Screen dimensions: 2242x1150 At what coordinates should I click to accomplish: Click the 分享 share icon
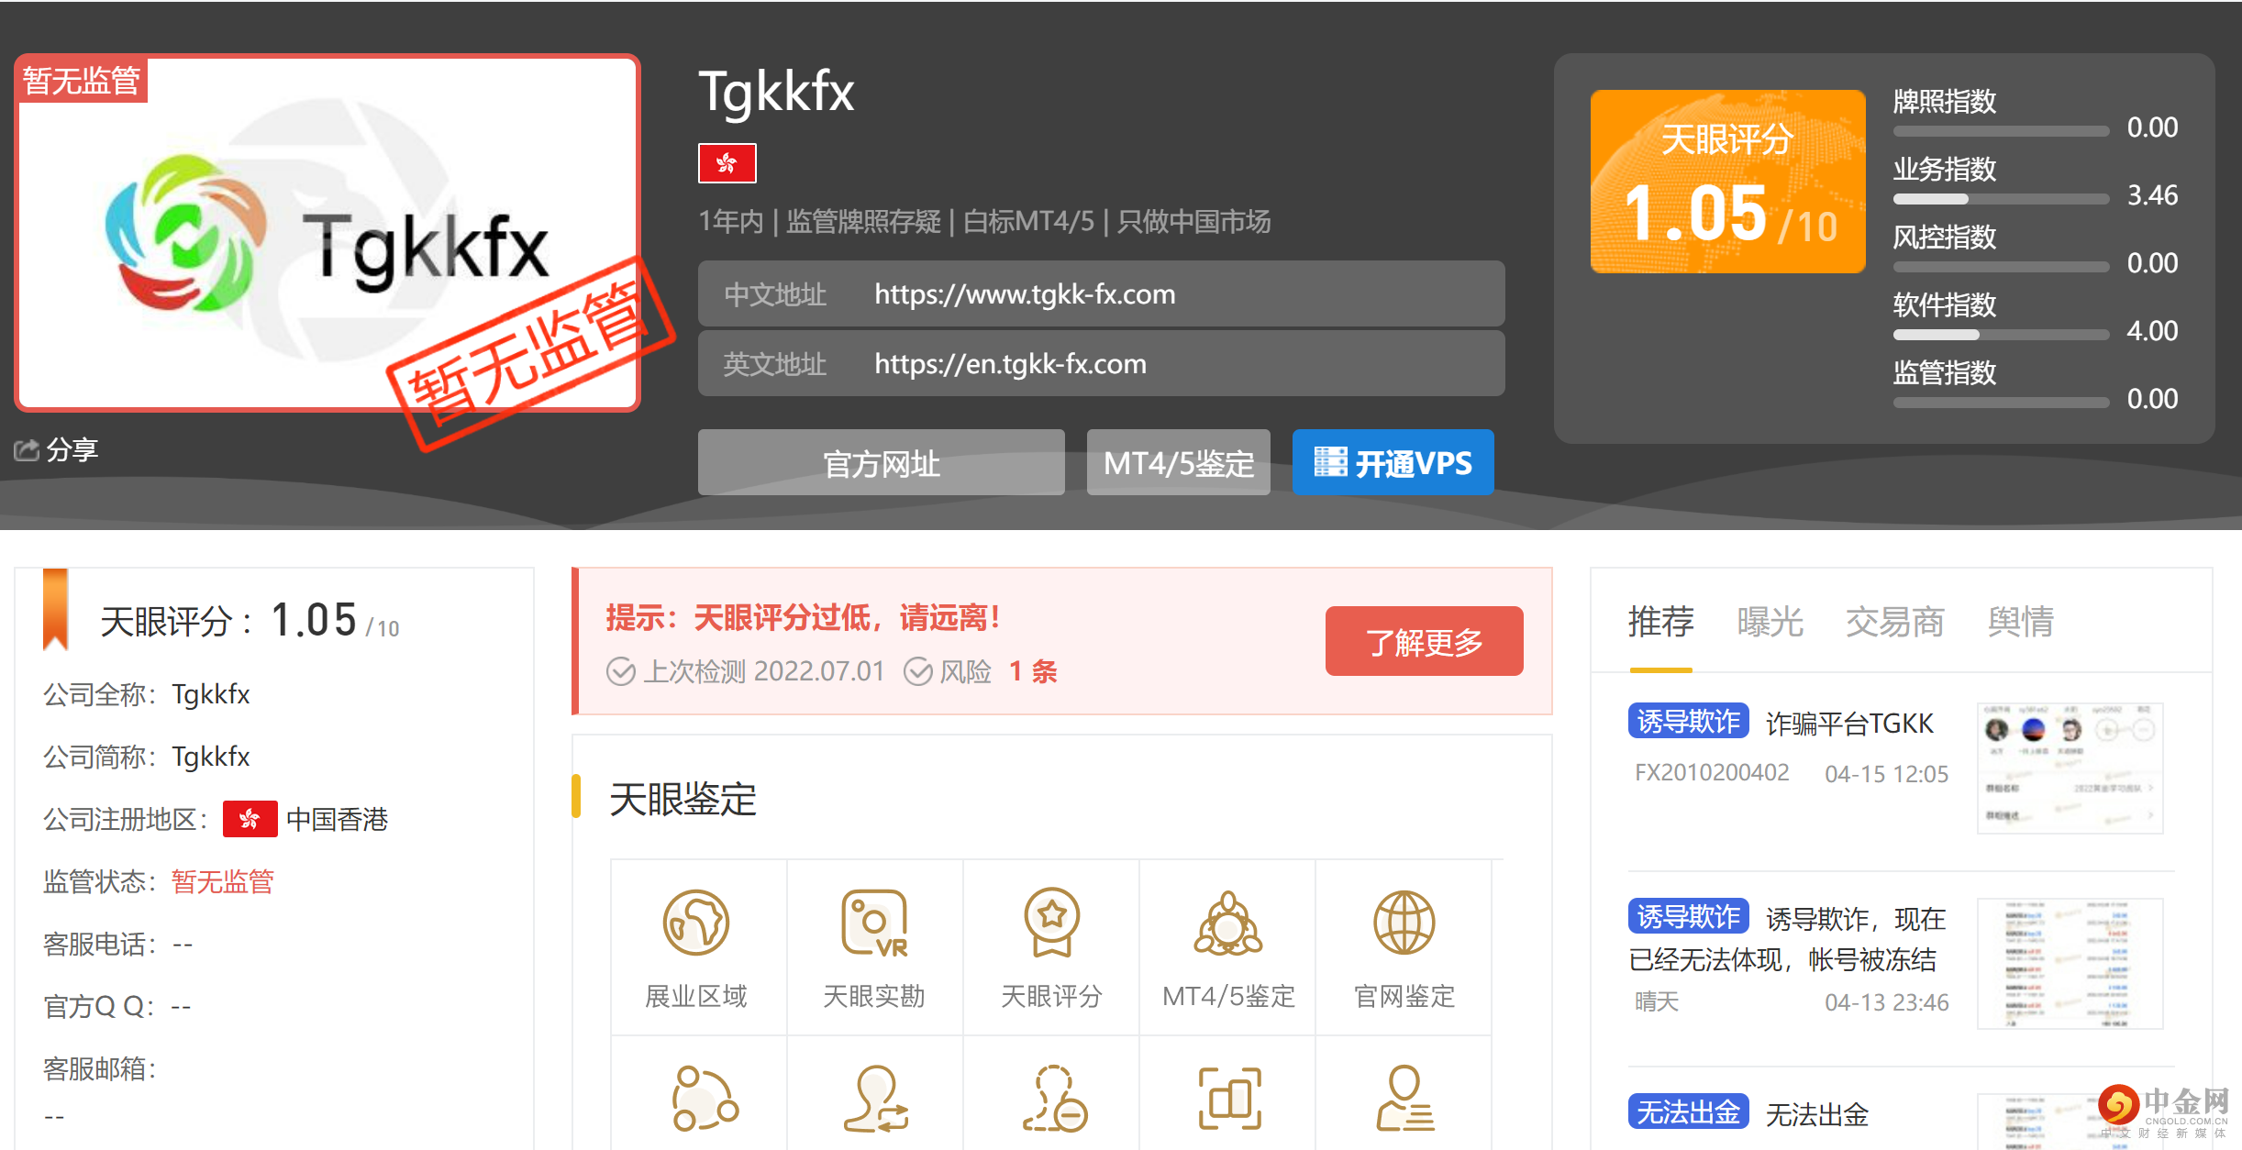[x=29, y=448]
